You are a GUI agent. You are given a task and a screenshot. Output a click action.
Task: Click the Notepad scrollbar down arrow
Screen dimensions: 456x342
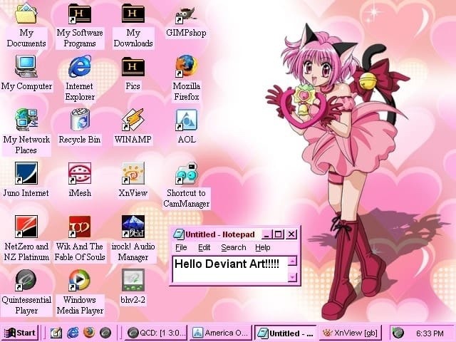292,276
